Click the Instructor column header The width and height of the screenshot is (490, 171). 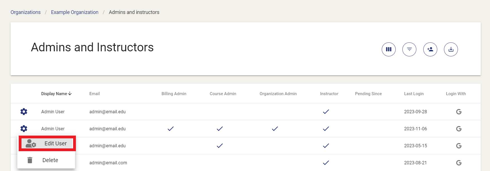click(x=329, y=94)
